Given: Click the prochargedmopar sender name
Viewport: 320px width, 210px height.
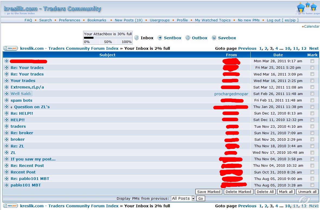Looking at the screenshot, I should (231, 94).
